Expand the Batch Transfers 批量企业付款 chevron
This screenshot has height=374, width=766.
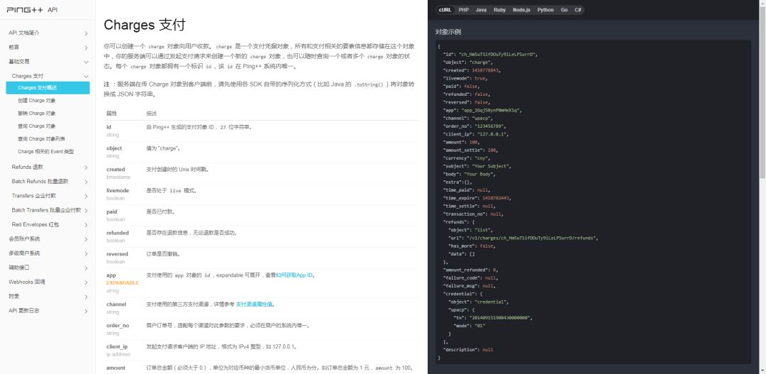pos(86,210)
